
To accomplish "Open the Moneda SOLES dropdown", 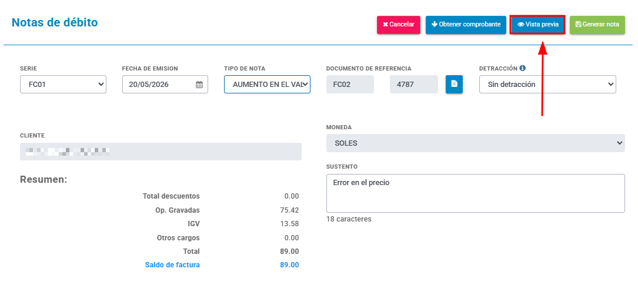I will 476,143.
